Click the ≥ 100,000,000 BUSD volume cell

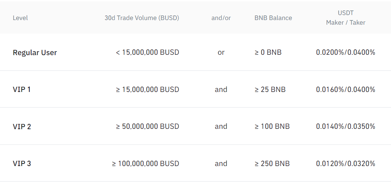pos(146,164)
